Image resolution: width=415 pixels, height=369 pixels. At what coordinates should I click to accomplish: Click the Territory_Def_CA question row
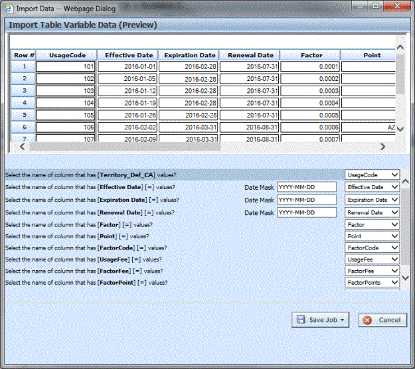tap(175, 175)
